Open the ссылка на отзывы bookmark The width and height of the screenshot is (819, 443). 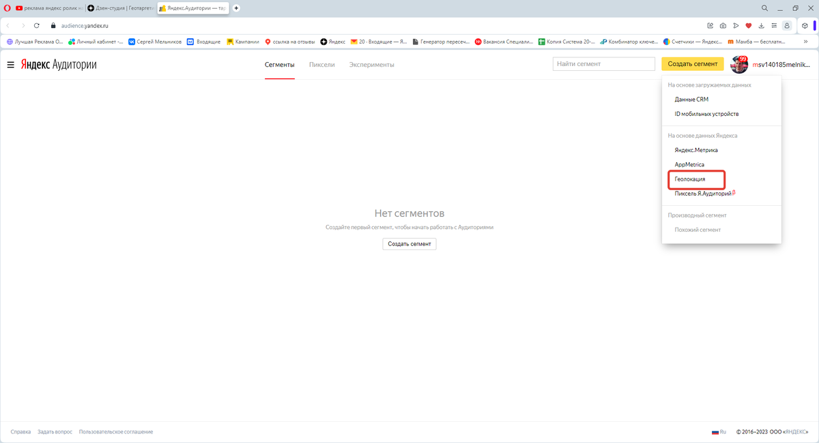pos(290,42)
